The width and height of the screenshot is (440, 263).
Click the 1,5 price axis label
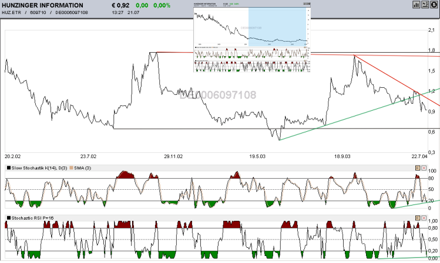click(432, 71)
